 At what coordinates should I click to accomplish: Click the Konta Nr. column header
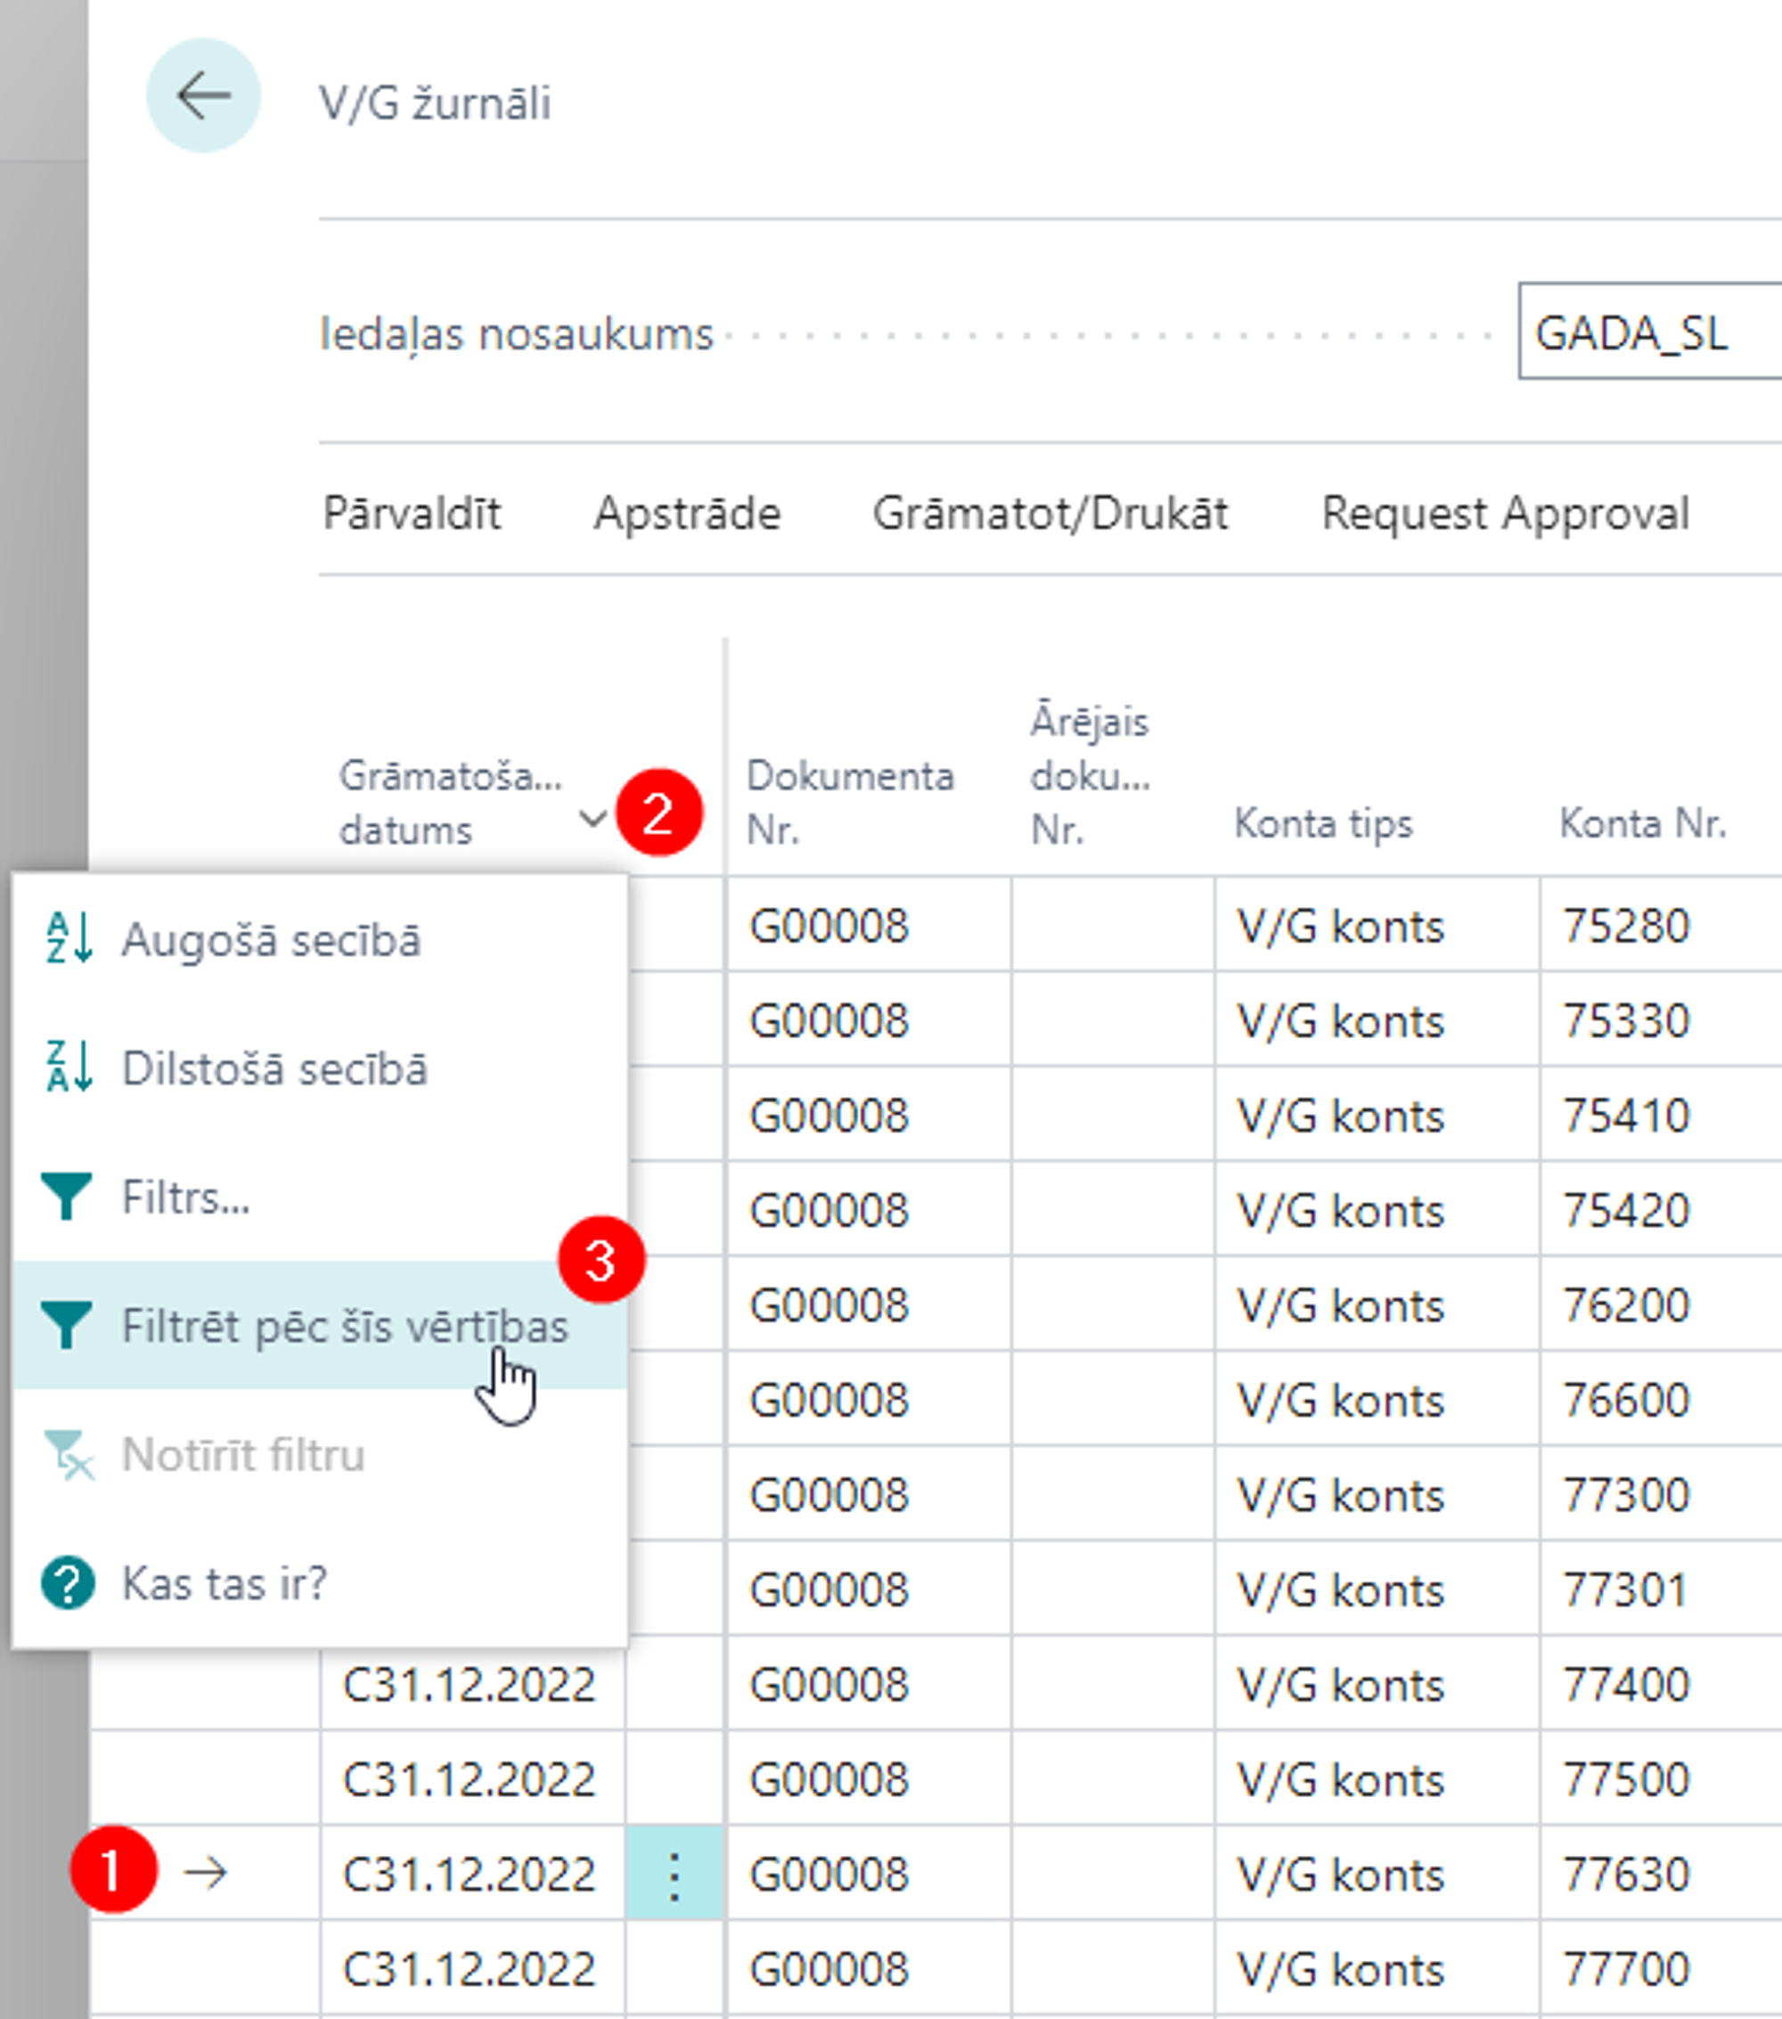(1642, 822)
